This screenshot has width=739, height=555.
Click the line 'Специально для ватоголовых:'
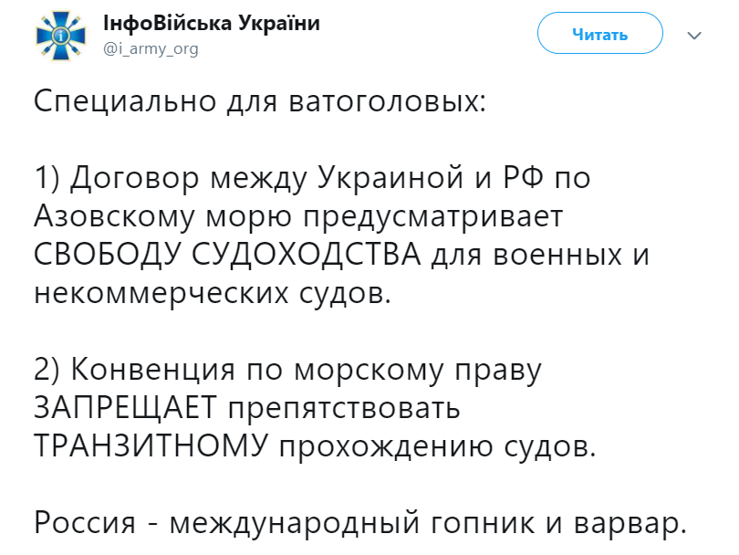coord(260,101)
